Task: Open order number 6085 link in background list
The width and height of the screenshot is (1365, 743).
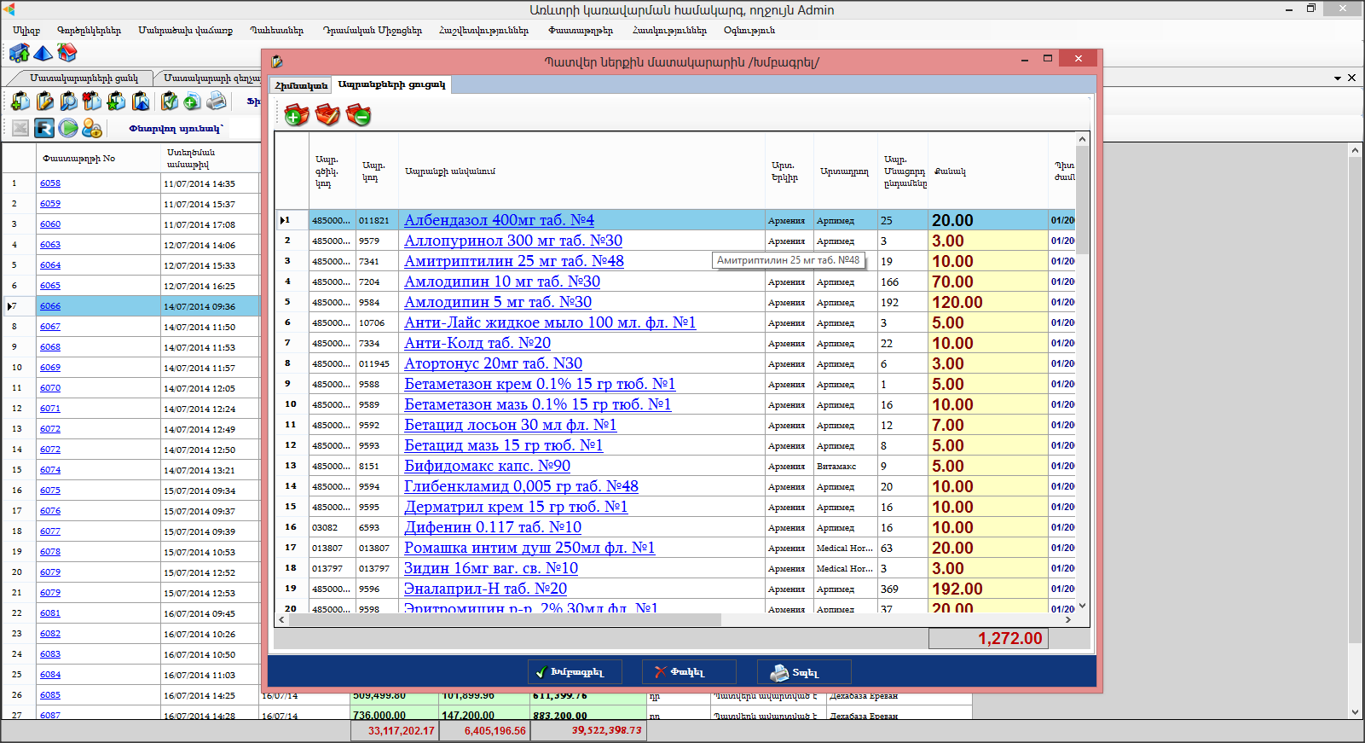Action: (50, 695)
